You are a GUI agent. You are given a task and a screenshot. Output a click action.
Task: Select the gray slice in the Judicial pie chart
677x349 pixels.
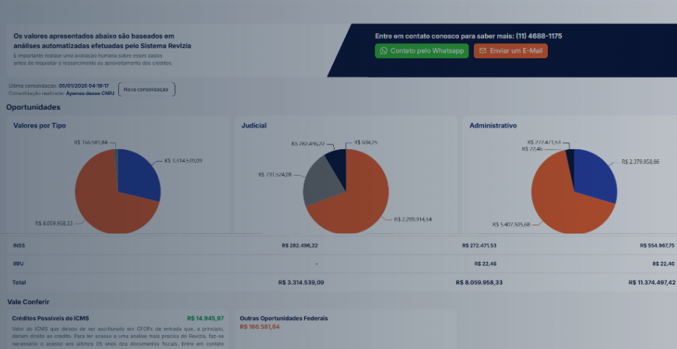[319, 180]
